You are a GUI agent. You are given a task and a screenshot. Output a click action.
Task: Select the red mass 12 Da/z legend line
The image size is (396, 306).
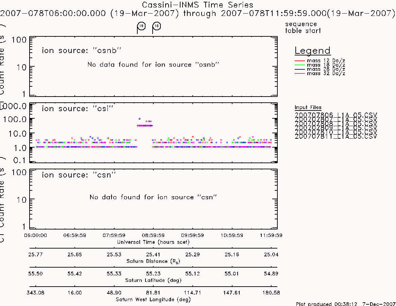(x=300, y=61)
